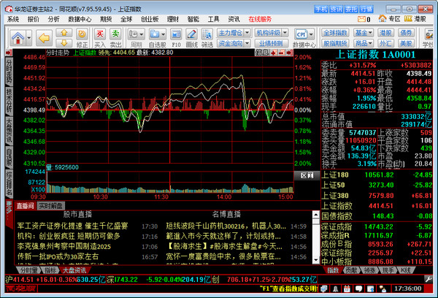Open the 创业板 menu
The height and width of the screenshot is (298, 438).
(150, 19)
